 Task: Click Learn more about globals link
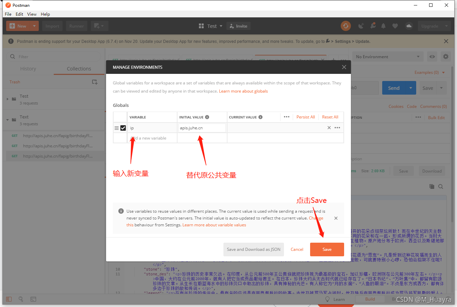tap(243, 91)
